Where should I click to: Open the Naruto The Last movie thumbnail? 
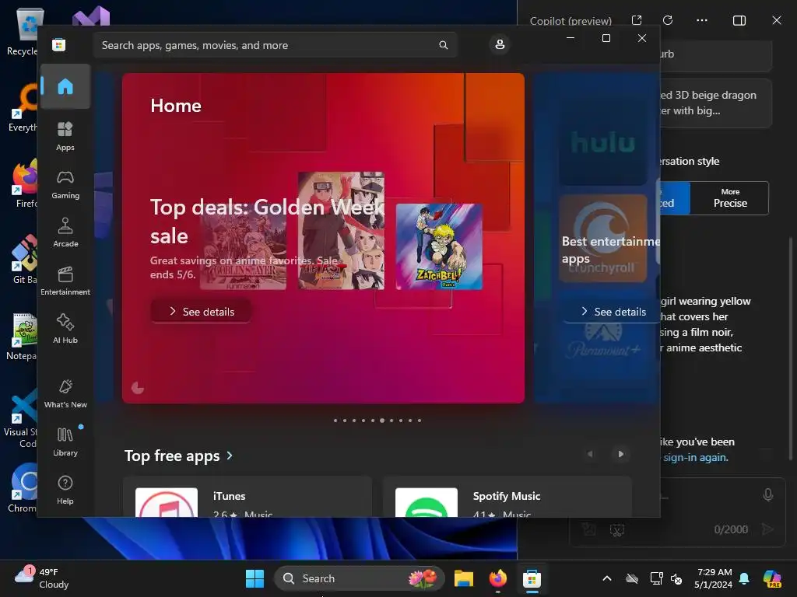pos(341,230)
